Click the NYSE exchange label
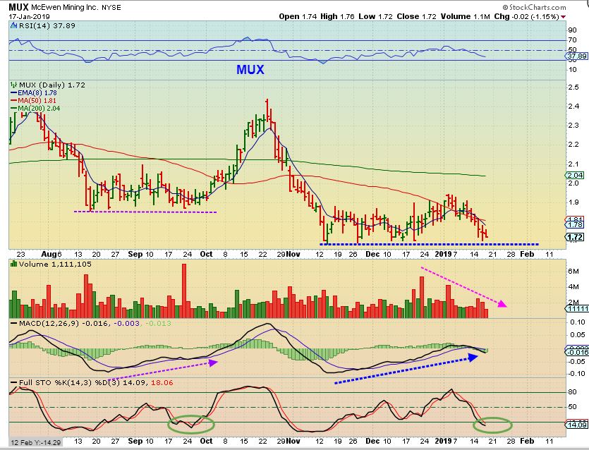Viewport: 589px width, 450px height. pos(111,8)
